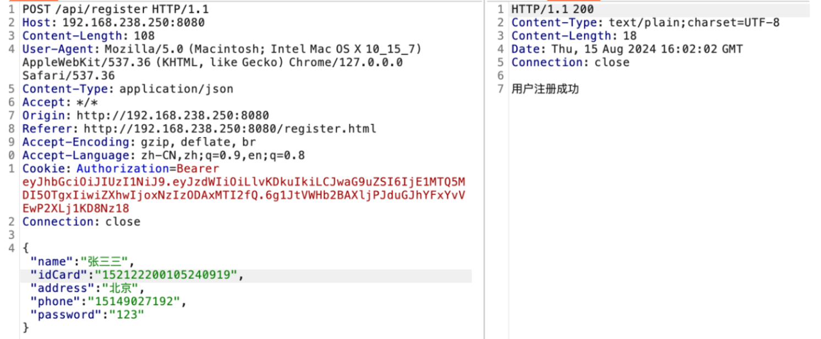Click the POST /api/register request line

116,9
